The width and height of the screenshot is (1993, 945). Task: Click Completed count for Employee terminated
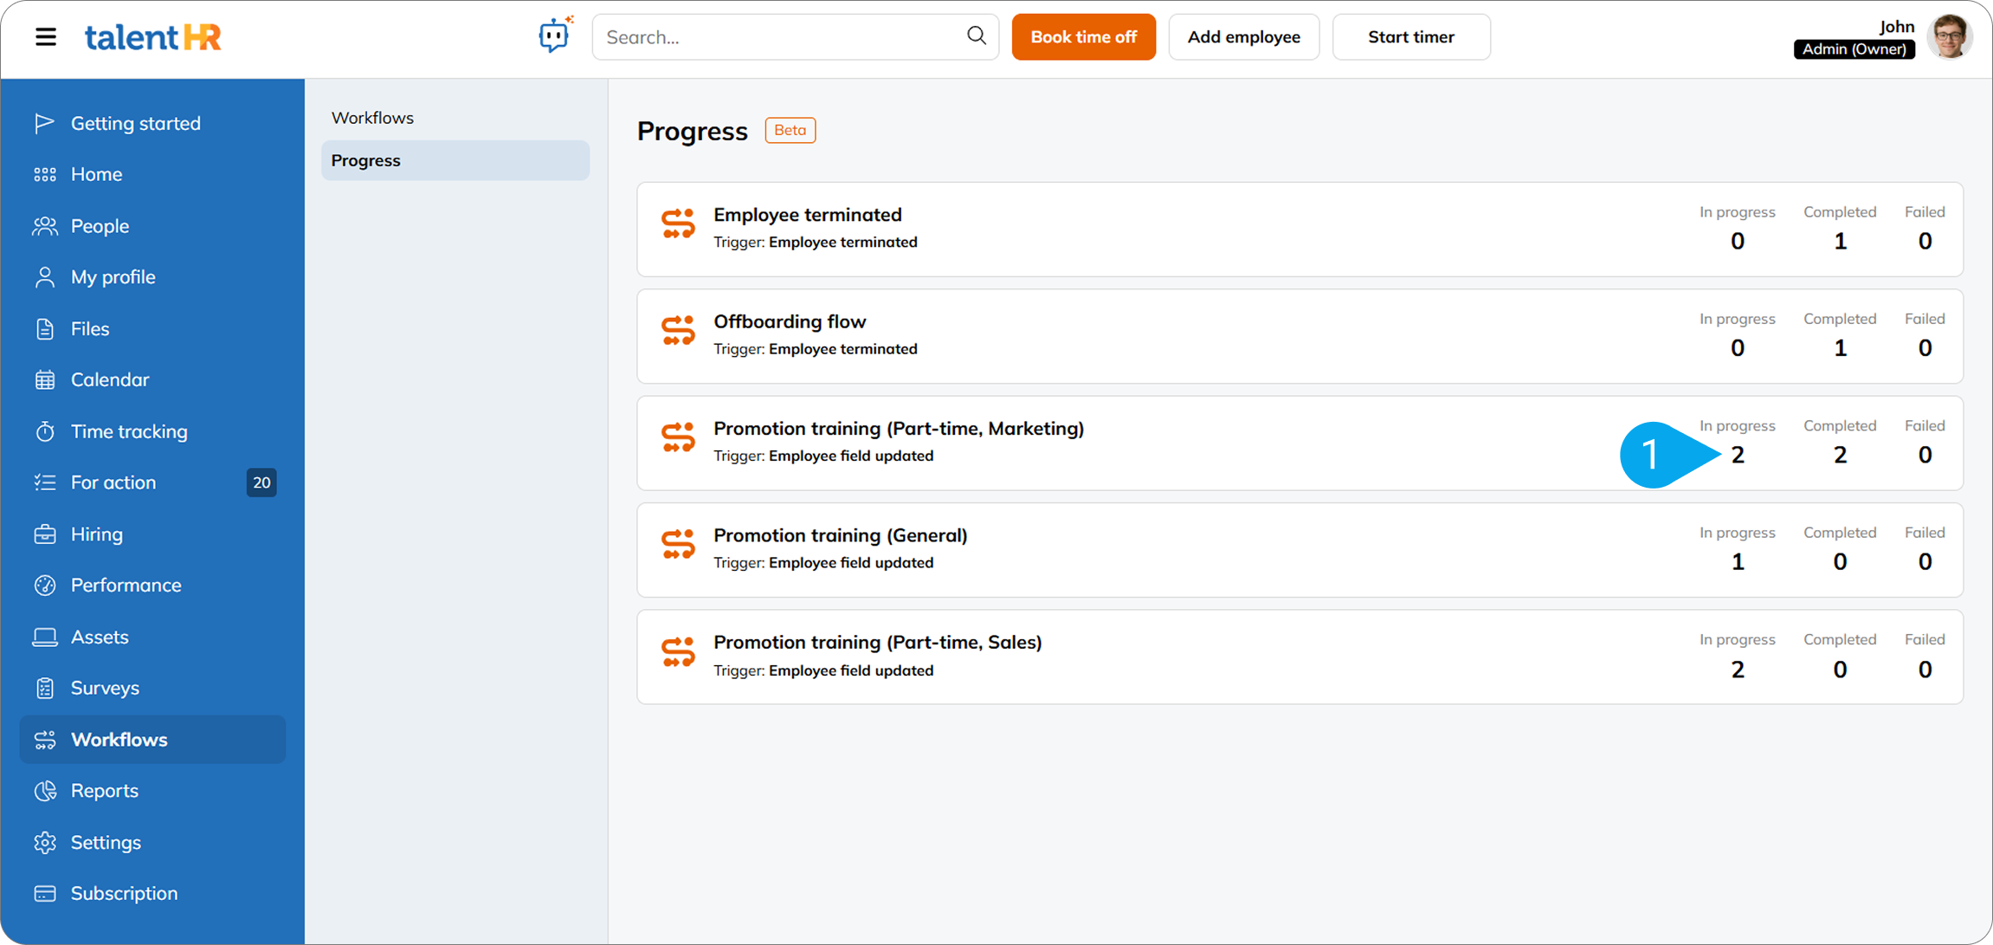(x=1840, y=241)
